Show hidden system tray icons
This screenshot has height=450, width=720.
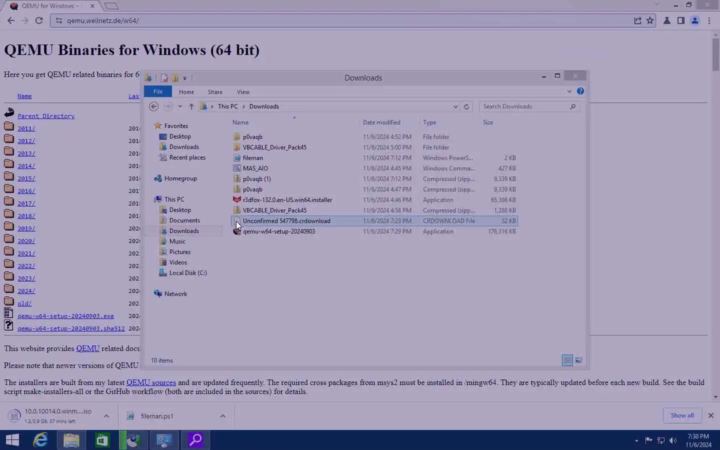(636, 440)
